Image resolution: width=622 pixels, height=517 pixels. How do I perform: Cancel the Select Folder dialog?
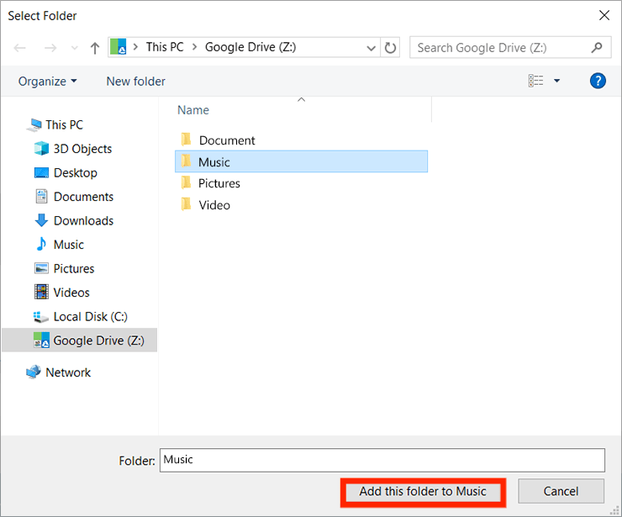pyautogui.click(x=561, y=491)
